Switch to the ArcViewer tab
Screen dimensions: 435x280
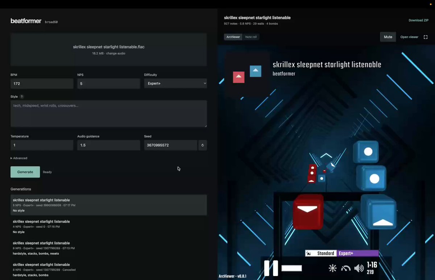[233, 37]
